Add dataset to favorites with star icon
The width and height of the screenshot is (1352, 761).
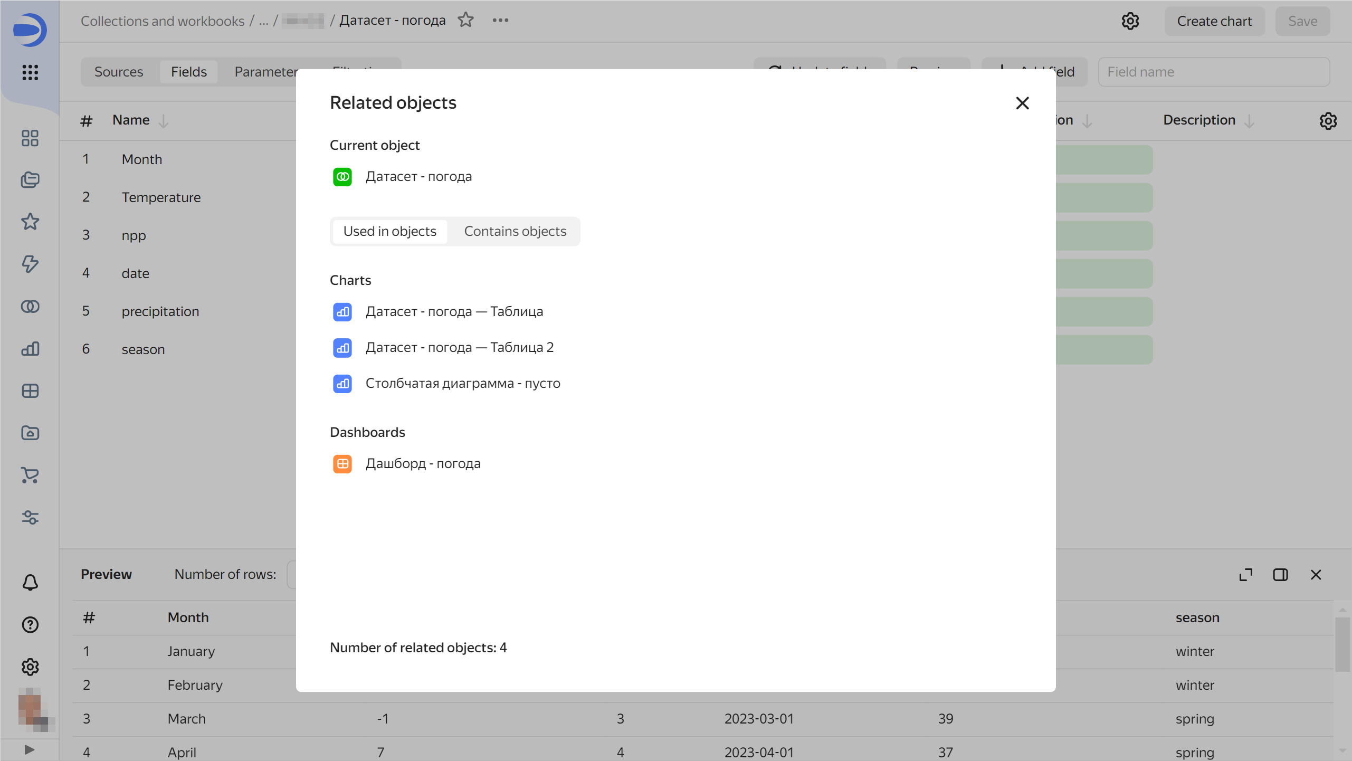465,20
